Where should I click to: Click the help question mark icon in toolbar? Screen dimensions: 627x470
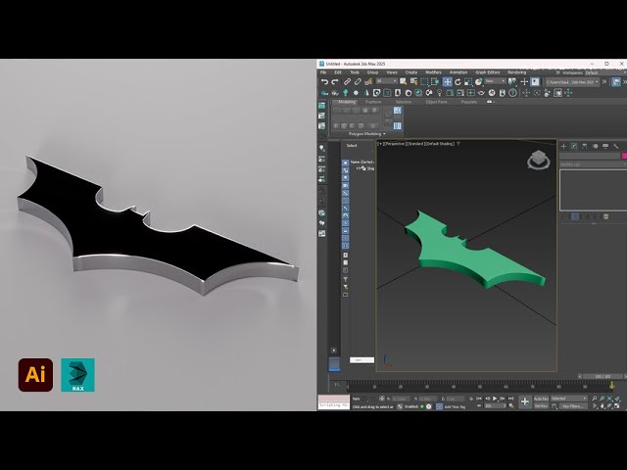click(x=512, y=93)
